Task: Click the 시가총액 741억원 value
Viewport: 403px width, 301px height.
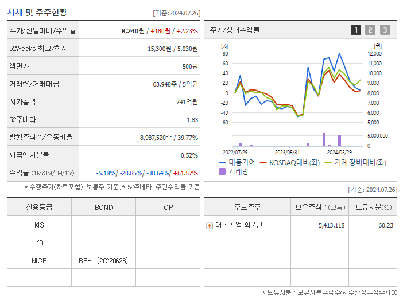Action: click(x=187, y=102)
